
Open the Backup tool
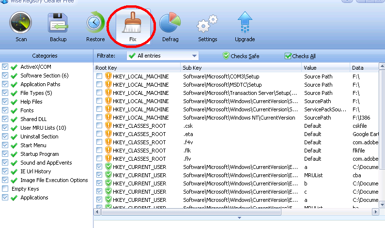58,23
